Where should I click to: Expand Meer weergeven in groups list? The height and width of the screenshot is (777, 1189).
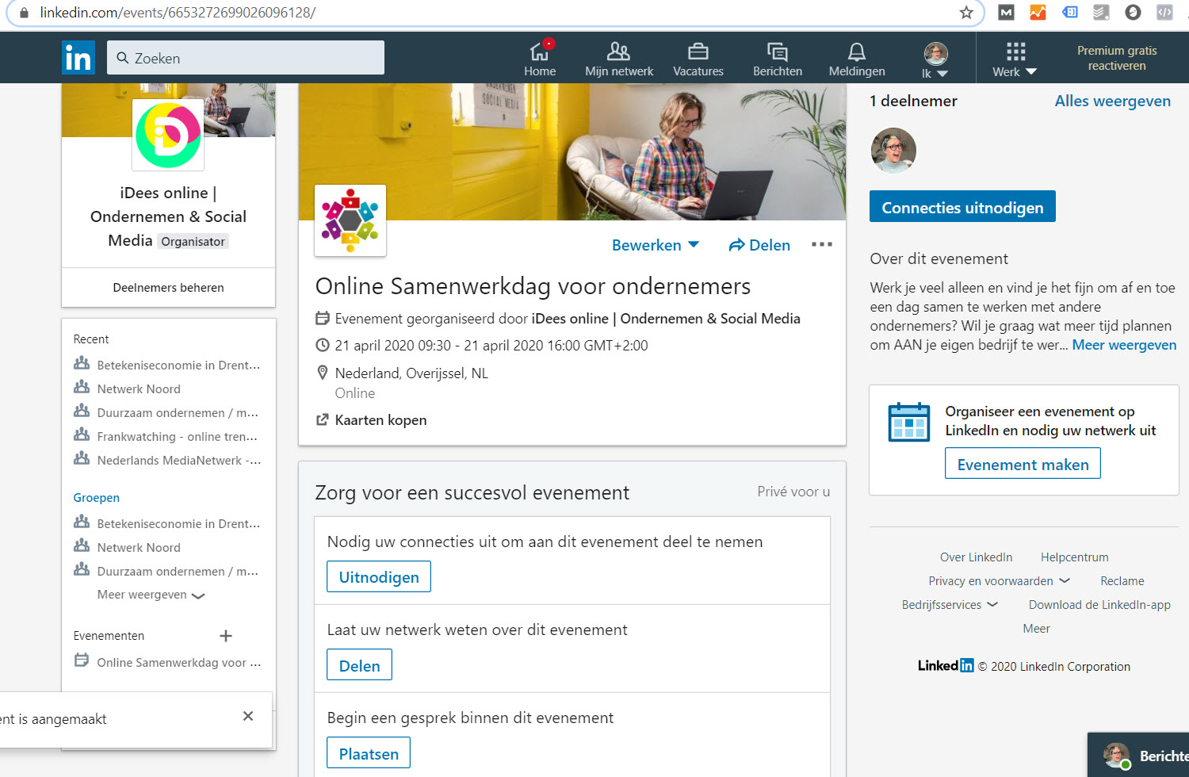coord(151,595)
